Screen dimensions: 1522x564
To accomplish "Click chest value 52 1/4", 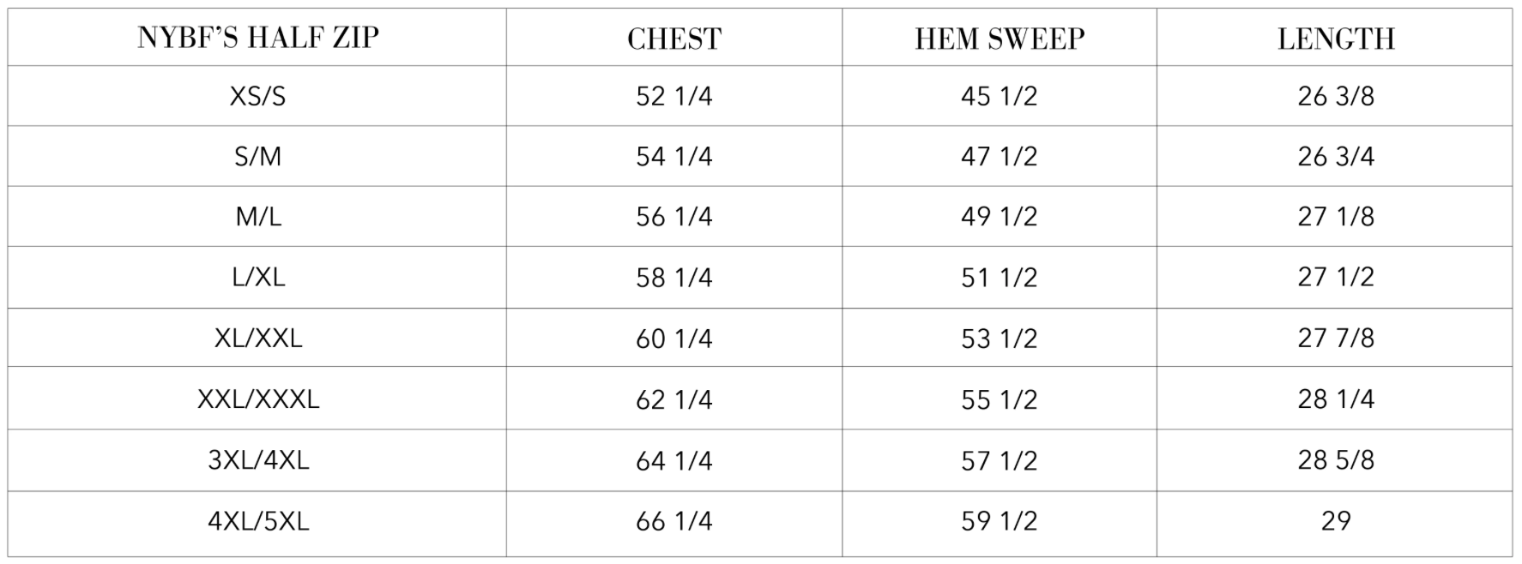I will [x=674, y=96].
